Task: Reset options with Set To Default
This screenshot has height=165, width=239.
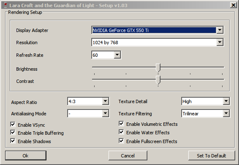Action: (212, 156)
